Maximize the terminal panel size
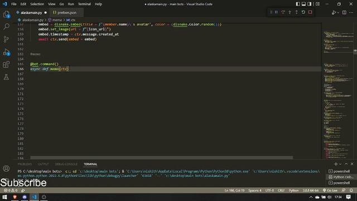The height and width of the screenshot is (201, 357). click(346, 164)
